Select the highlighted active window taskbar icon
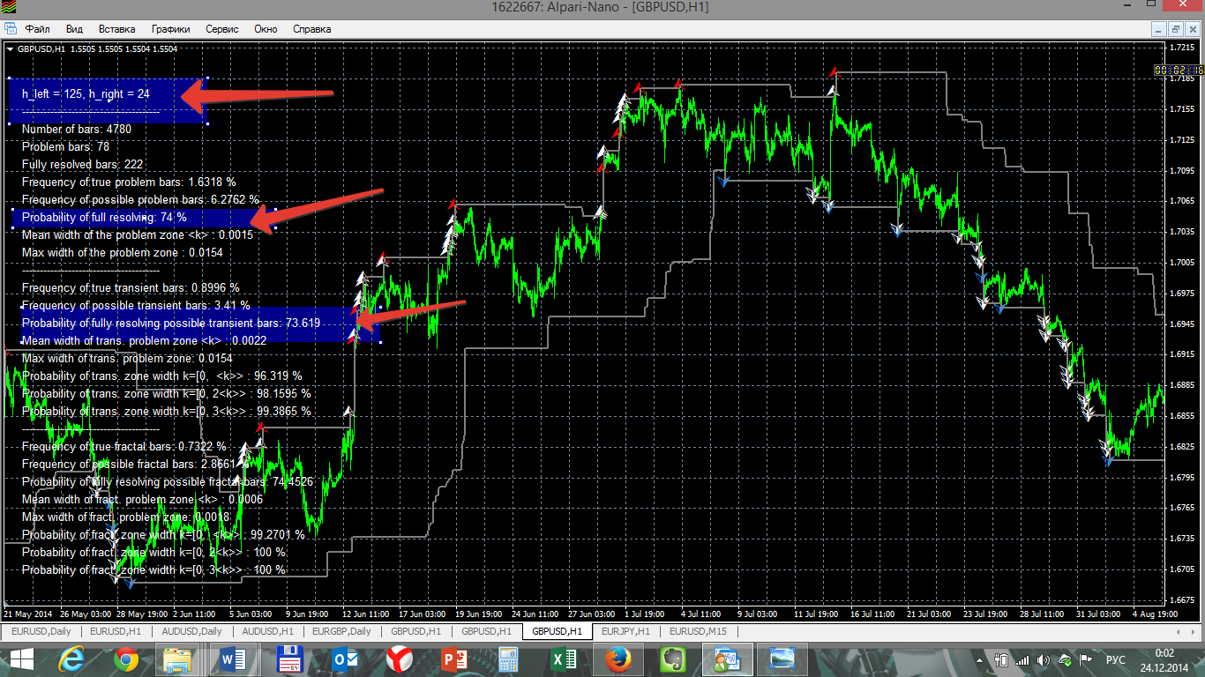This screenshot has height=677, width=1205. [727, 658]
